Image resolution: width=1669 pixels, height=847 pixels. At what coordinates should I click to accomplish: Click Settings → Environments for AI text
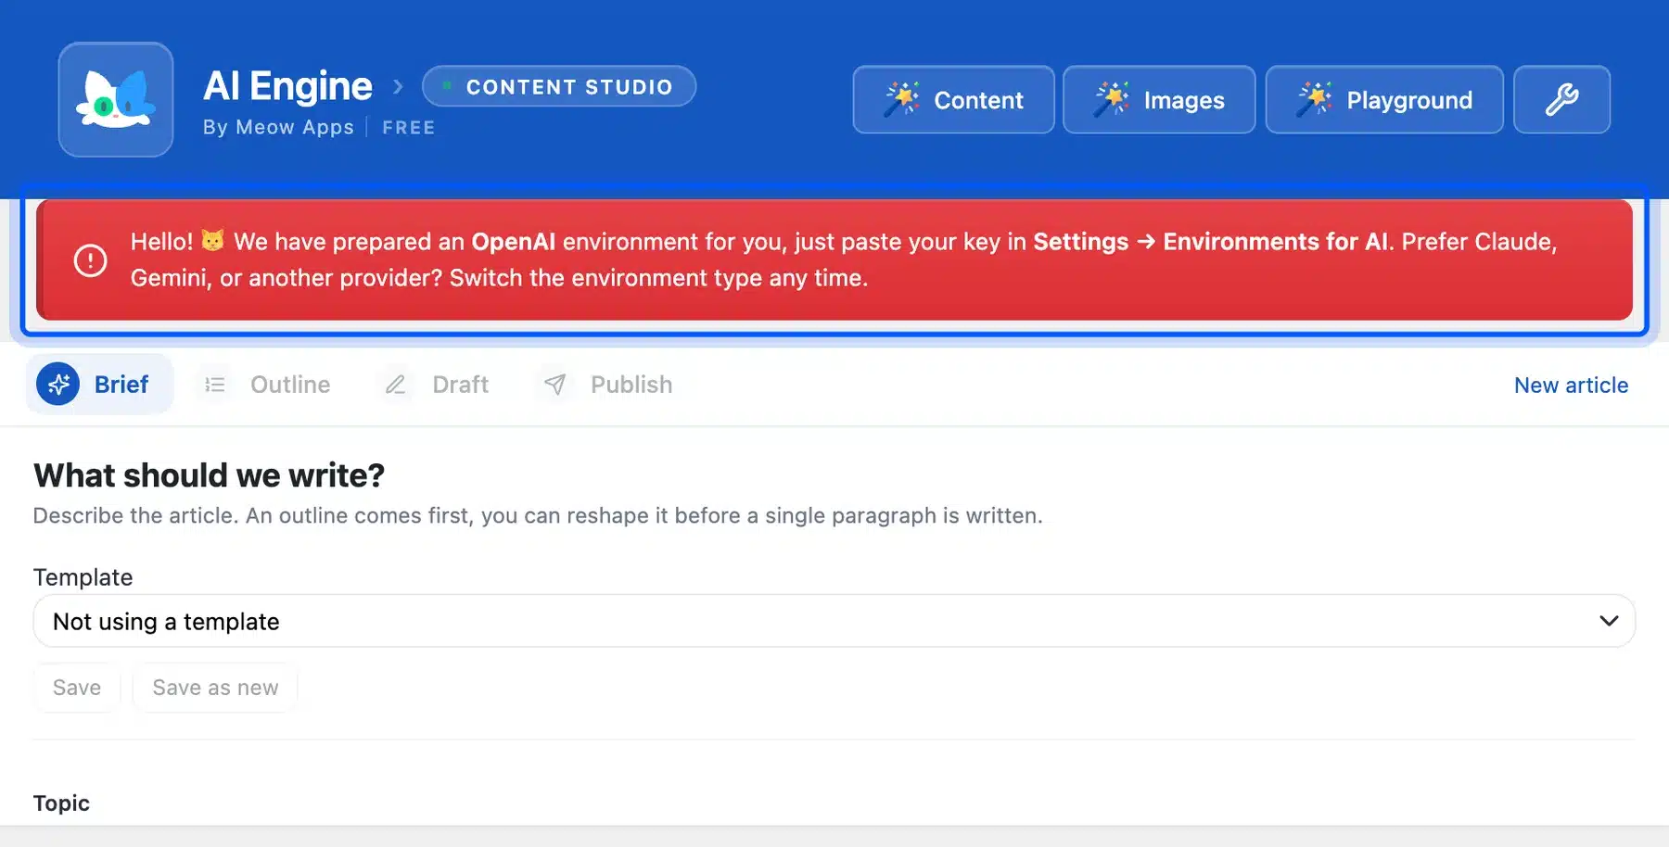click(1211, 242)
